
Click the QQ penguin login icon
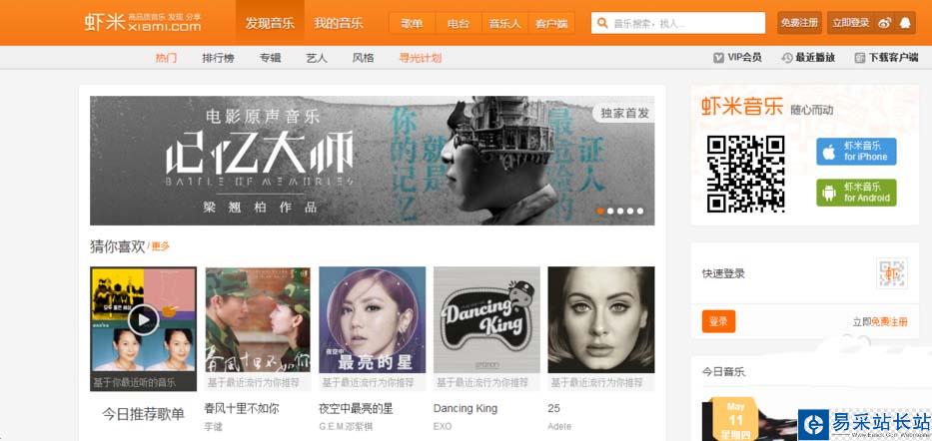tap(905, 23)
